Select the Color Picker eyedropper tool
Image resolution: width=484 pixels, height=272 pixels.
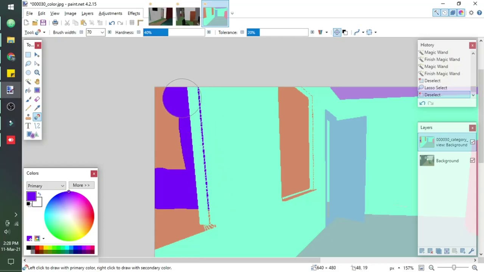click(37, 108)
